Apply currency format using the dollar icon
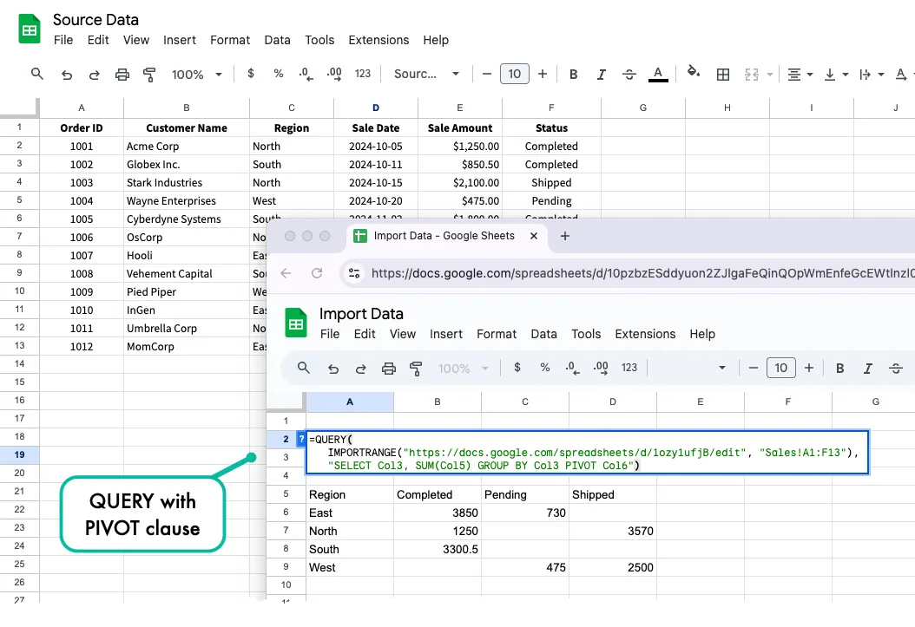 point(250,74)
